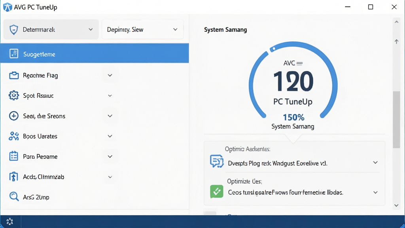Click the Suogetleme list icon
The width and height of the screenshot is (405, 228).
click(x=14, y=53)
